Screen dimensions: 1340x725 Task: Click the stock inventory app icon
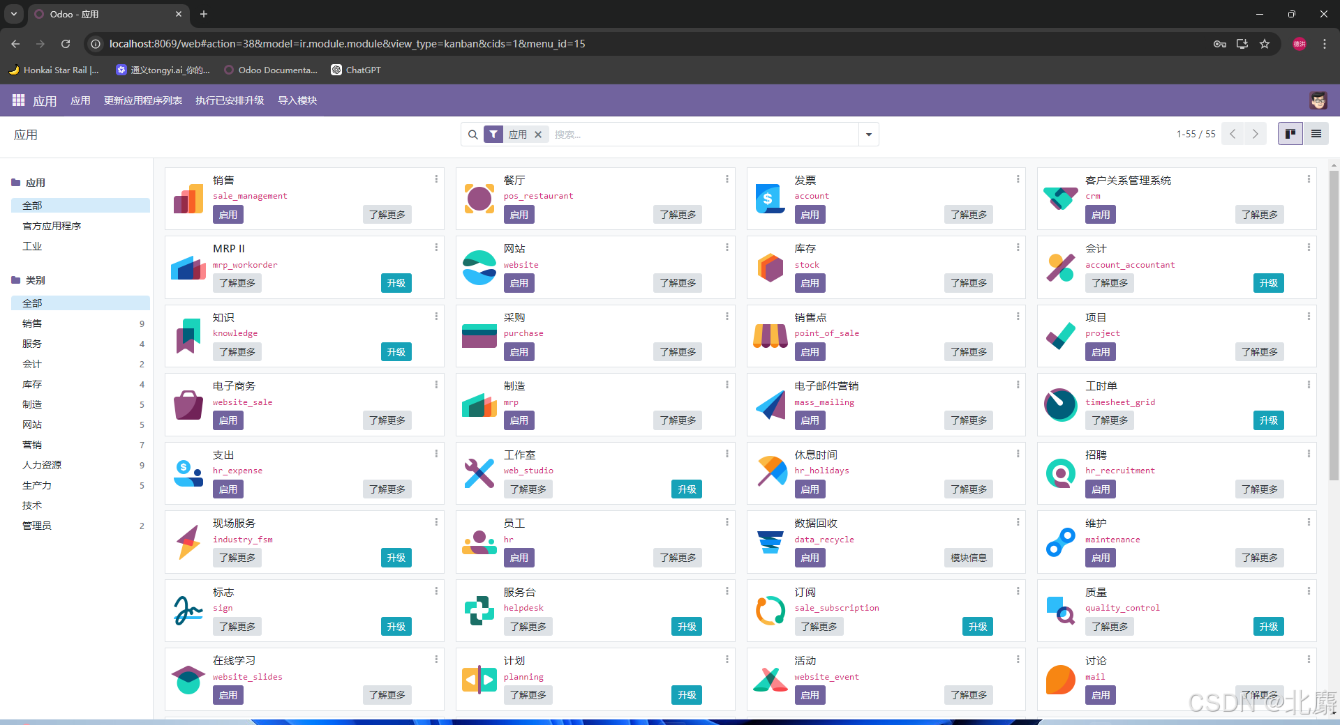pos(770,267)
